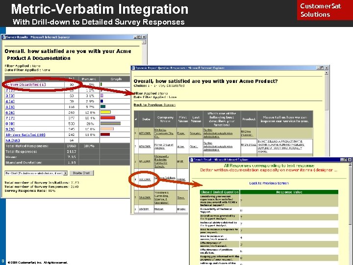
Task: Click the Survey Results window's IE page icon
Action: 4,37
